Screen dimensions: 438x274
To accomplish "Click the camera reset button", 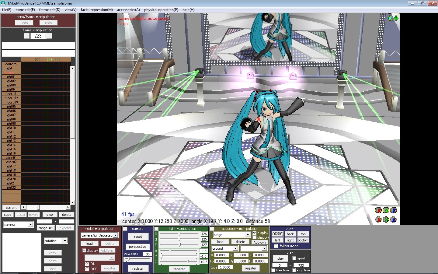I will pos(138,237).
